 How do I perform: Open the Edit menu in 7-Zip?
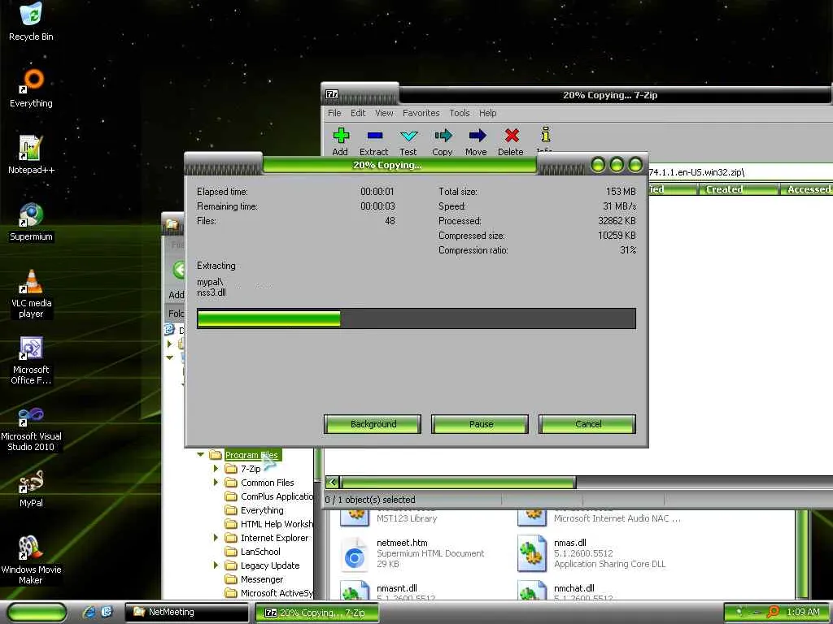(358, 113)
